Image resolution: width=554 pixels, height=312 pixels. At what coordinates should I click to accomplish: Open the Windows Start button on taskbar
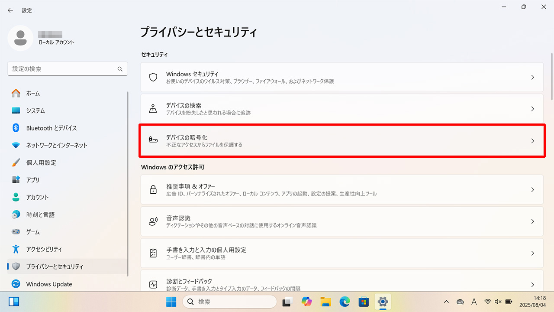[171, 301]
